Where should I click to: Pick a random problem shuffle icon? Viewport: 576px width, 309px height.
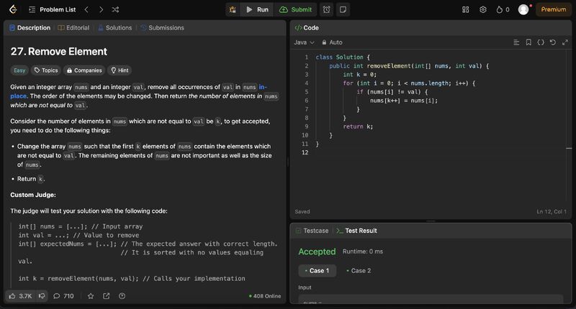[x=115, y=9]
